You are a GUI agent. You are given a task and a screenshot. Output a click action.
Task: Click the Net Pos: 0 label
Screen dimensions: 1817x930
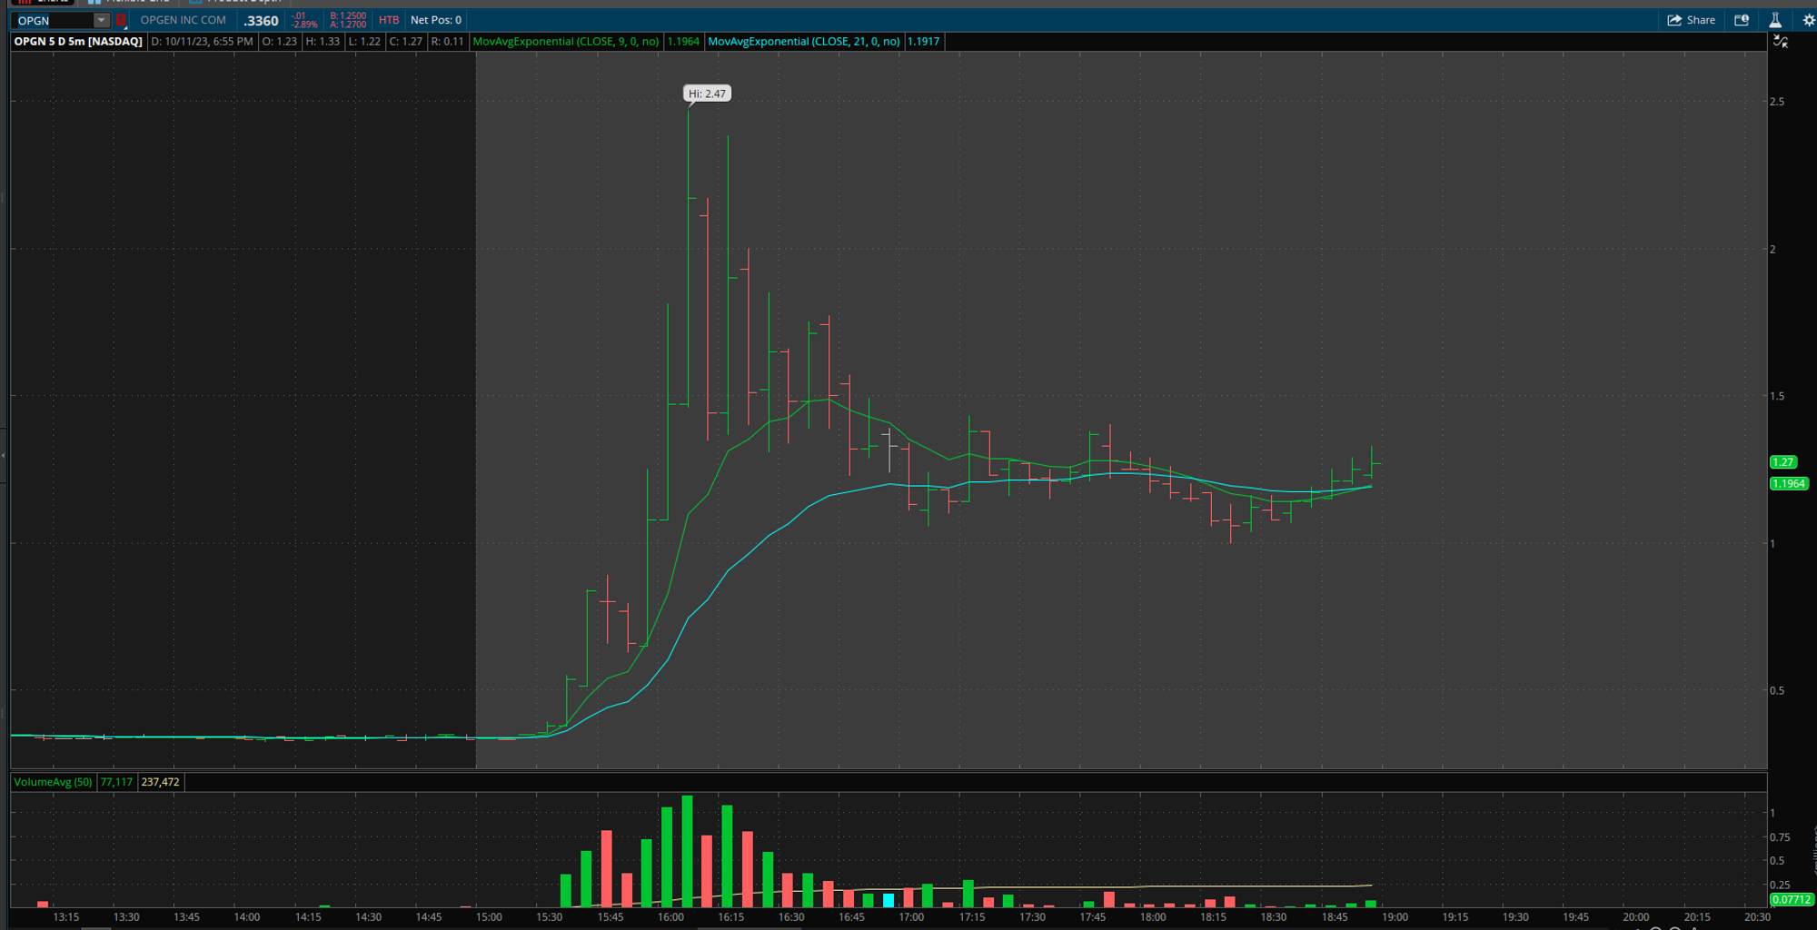(x=436, y=19)
